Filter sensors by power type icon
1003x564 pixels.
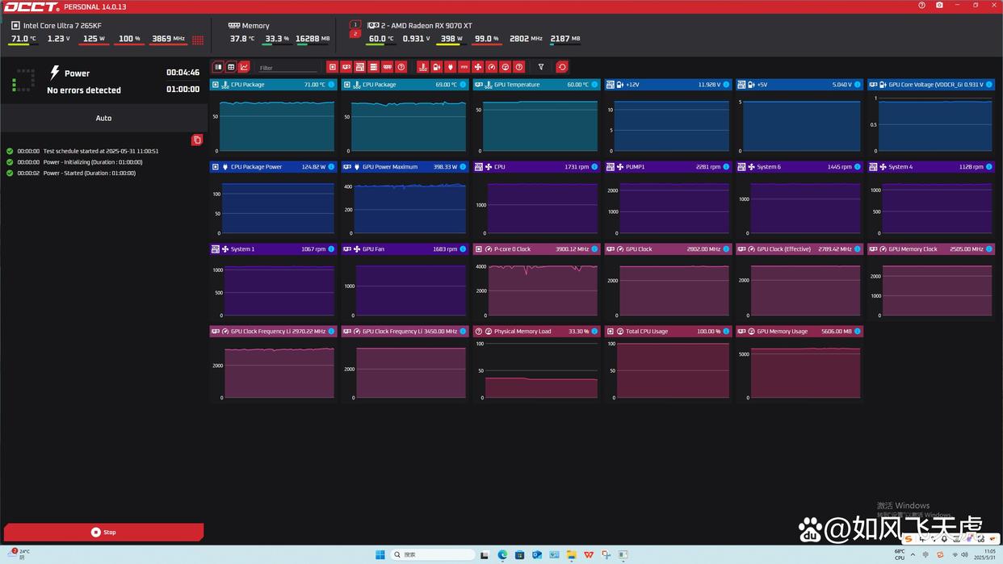[x=450, y=67]
